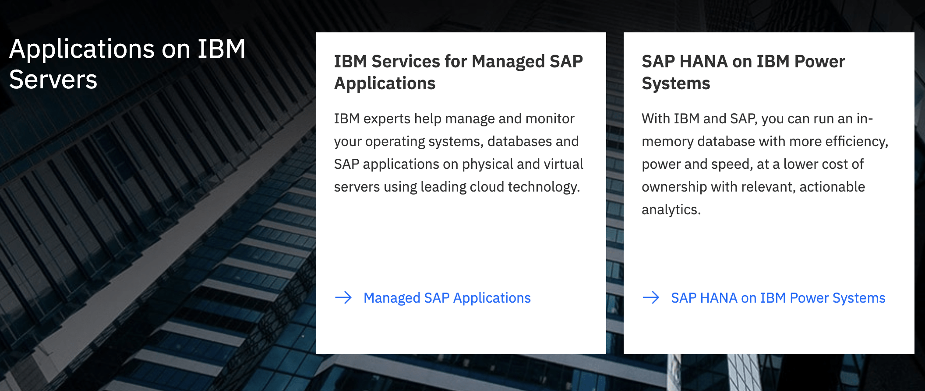Click the text 'SAP applications on physical and virtual'
The width and height of the screenshot is (925, 391).
pyautogui.click(x=458, y=164)
